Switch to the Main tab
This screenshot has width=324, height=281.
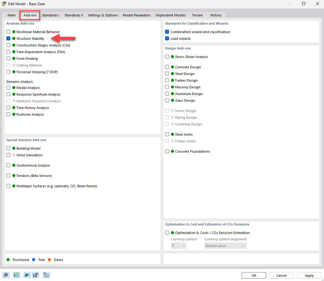pos(11,15)
